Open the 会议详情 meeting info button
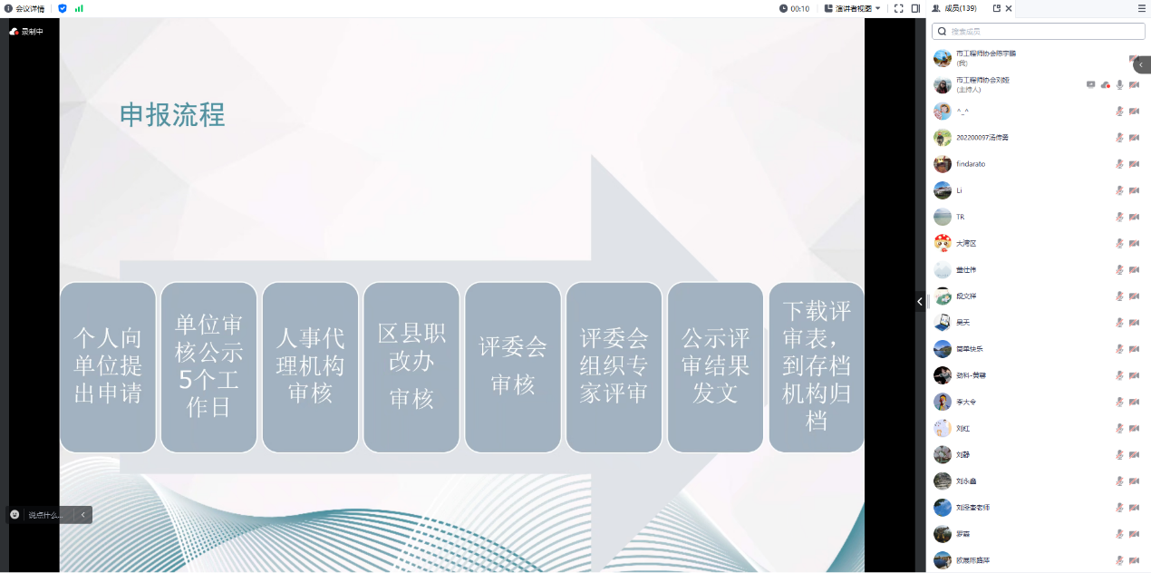Screen dimensions: 1151x573 pos(24,8)
